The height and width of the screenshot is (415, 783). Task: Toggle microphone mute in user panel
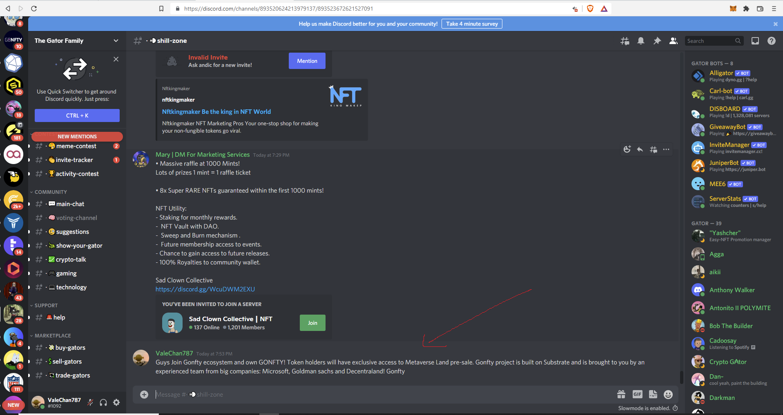coord(90,403)
